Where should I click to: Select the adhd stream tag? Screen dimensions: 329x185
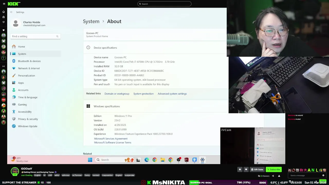[57, 175]
